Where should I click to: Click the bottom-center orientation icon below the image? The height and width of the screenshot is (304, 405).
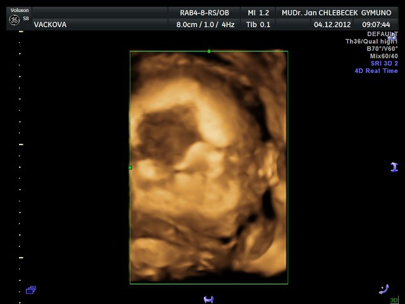[208, 298]
